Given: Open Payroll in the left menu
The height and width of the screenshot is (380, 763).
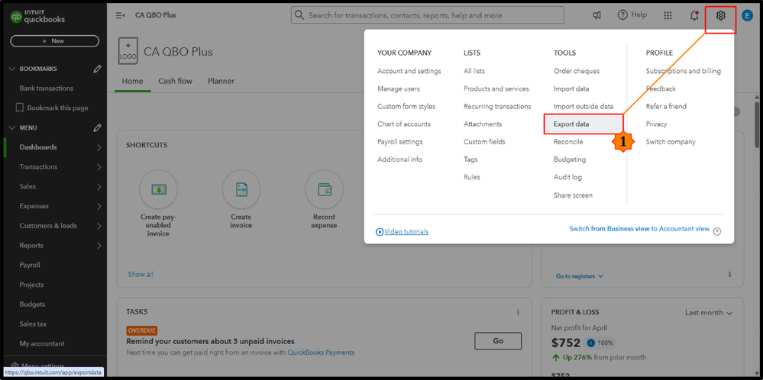Looking at the screenshot, I should point(30,266).
